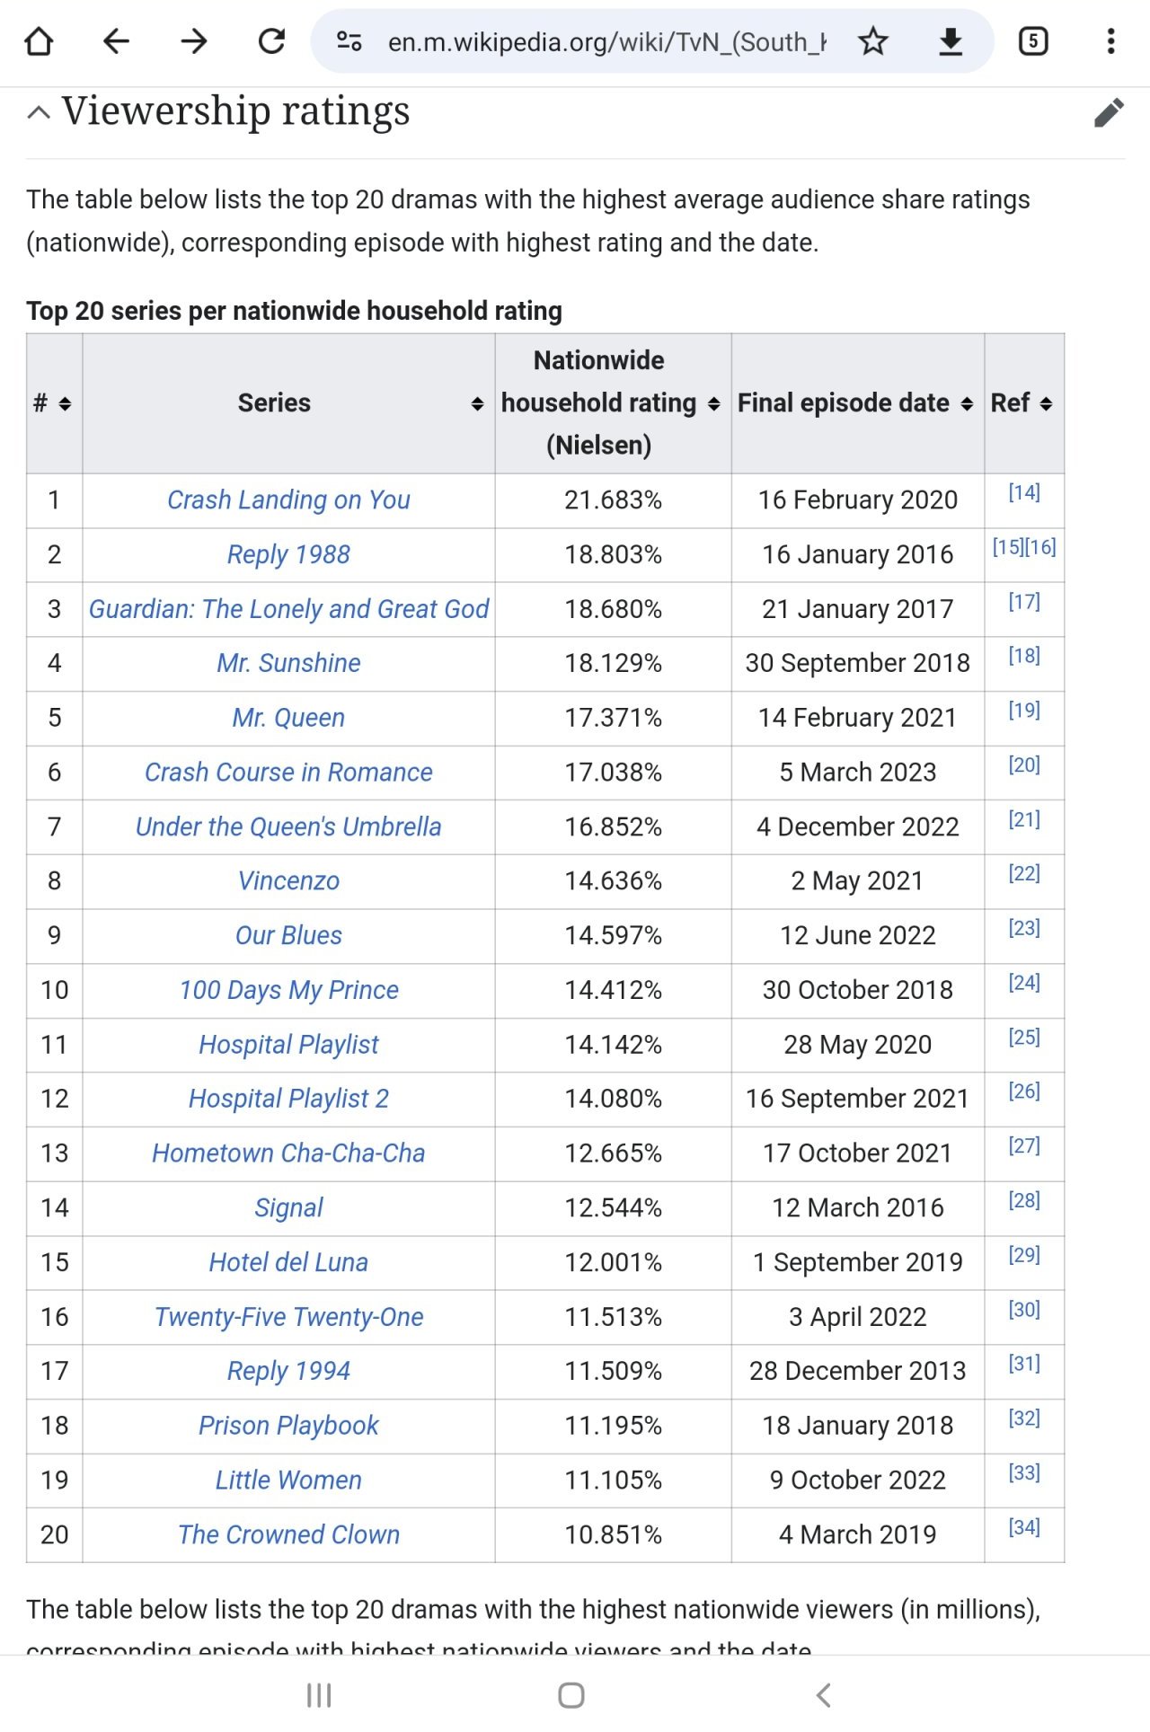Open the browser three-dot menu
This screenshot has width=1150, height=1732.
[1111, 41]
